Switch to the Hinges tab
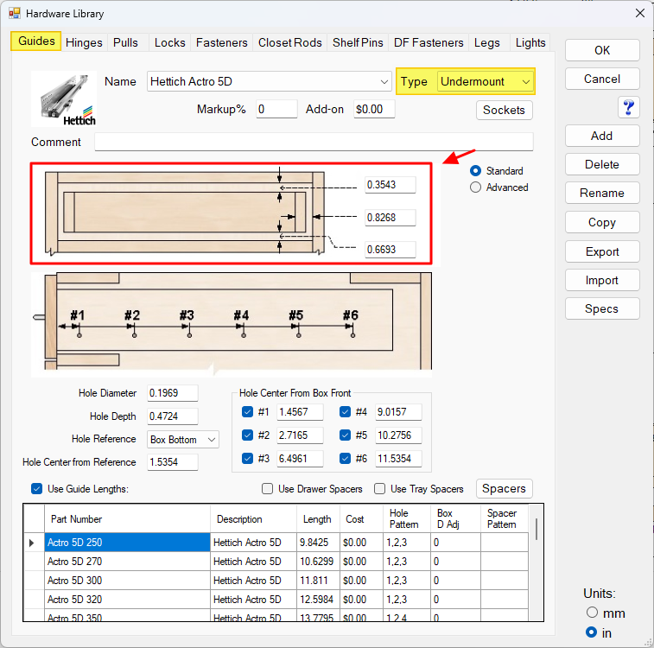The image size is (654, 648). [x=84, y=42]
